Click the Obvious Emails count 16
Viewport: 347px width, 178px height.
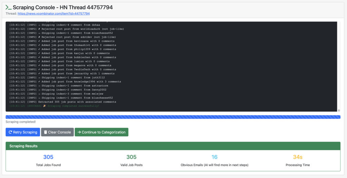pos(214,157)
